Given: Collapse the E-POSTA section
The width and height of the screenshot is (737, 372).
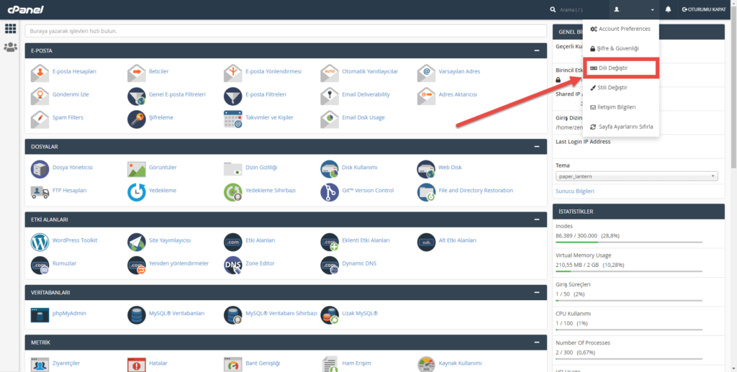Looking at the screenshot, I should pyautogui.click(x=537, y=50).
